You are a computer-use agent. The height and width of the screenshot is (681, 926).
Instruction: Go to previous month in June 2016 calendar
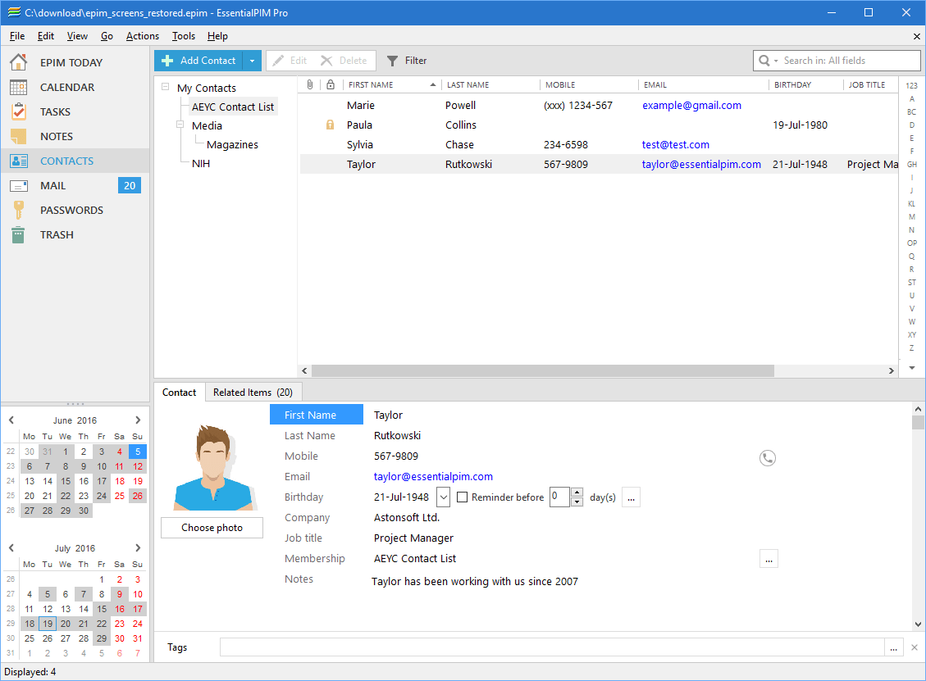(x=11, y=420)
